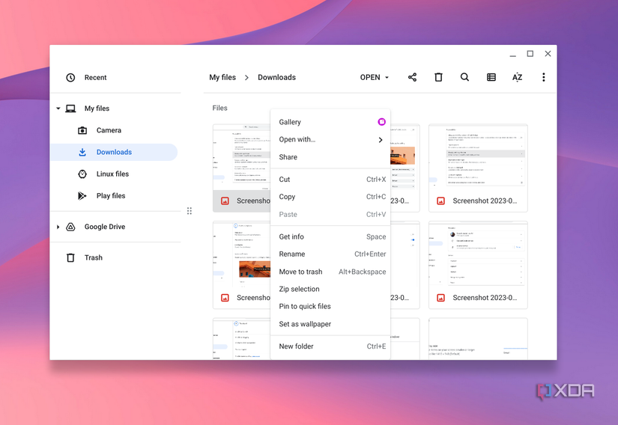
Task: Choose Share from the context menu
Action: tap(330, 157)
